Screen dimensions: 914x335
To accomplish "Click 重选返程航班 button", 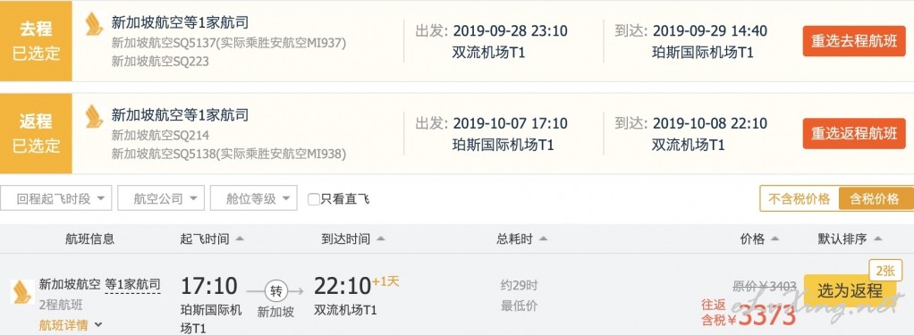I will tap(854, 133).
